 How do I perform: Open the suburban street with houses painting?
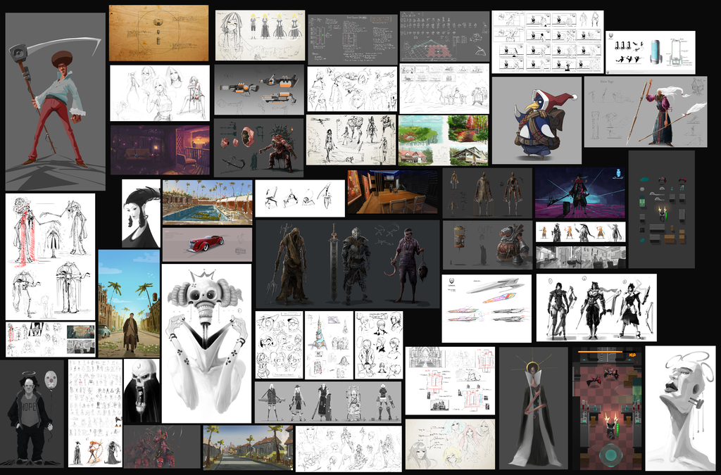(248, 448)
